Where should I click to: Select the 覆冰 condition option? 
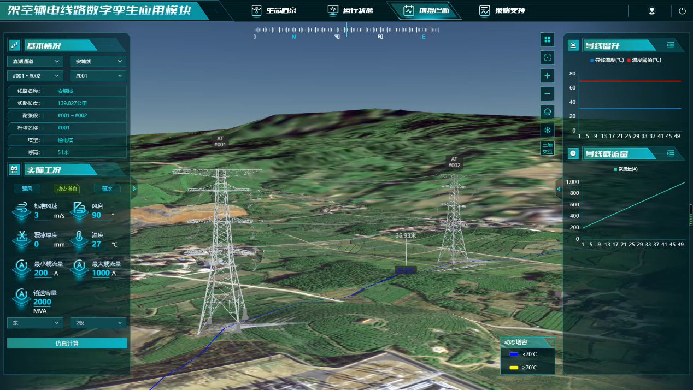click(107, 188)
